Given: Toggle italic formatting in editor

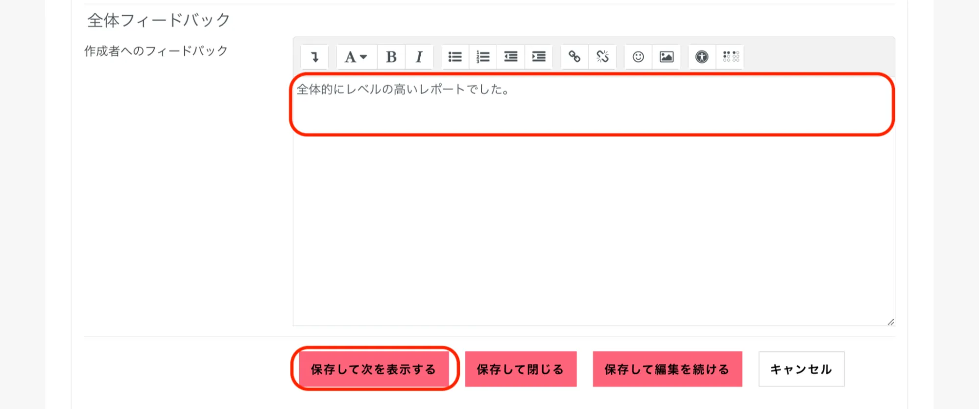Looking at the screenshot, I should tap(419, 57).
